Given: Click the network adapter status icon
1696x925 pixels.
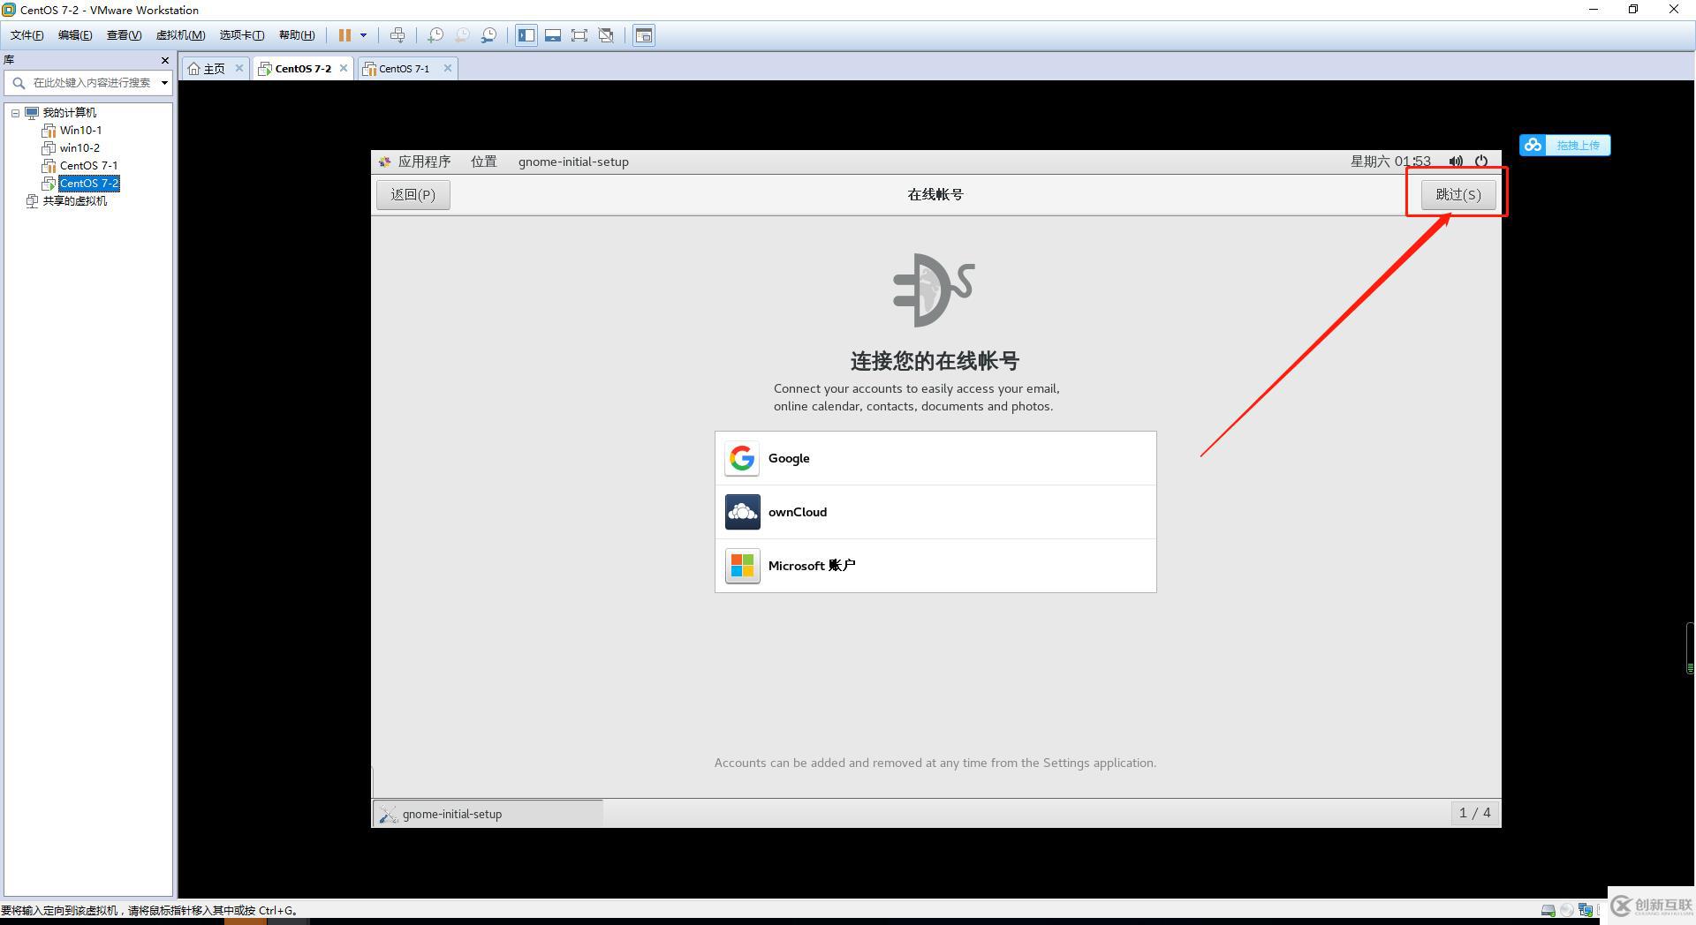Looking at the screenshot, I should [x=1586, y=910].
